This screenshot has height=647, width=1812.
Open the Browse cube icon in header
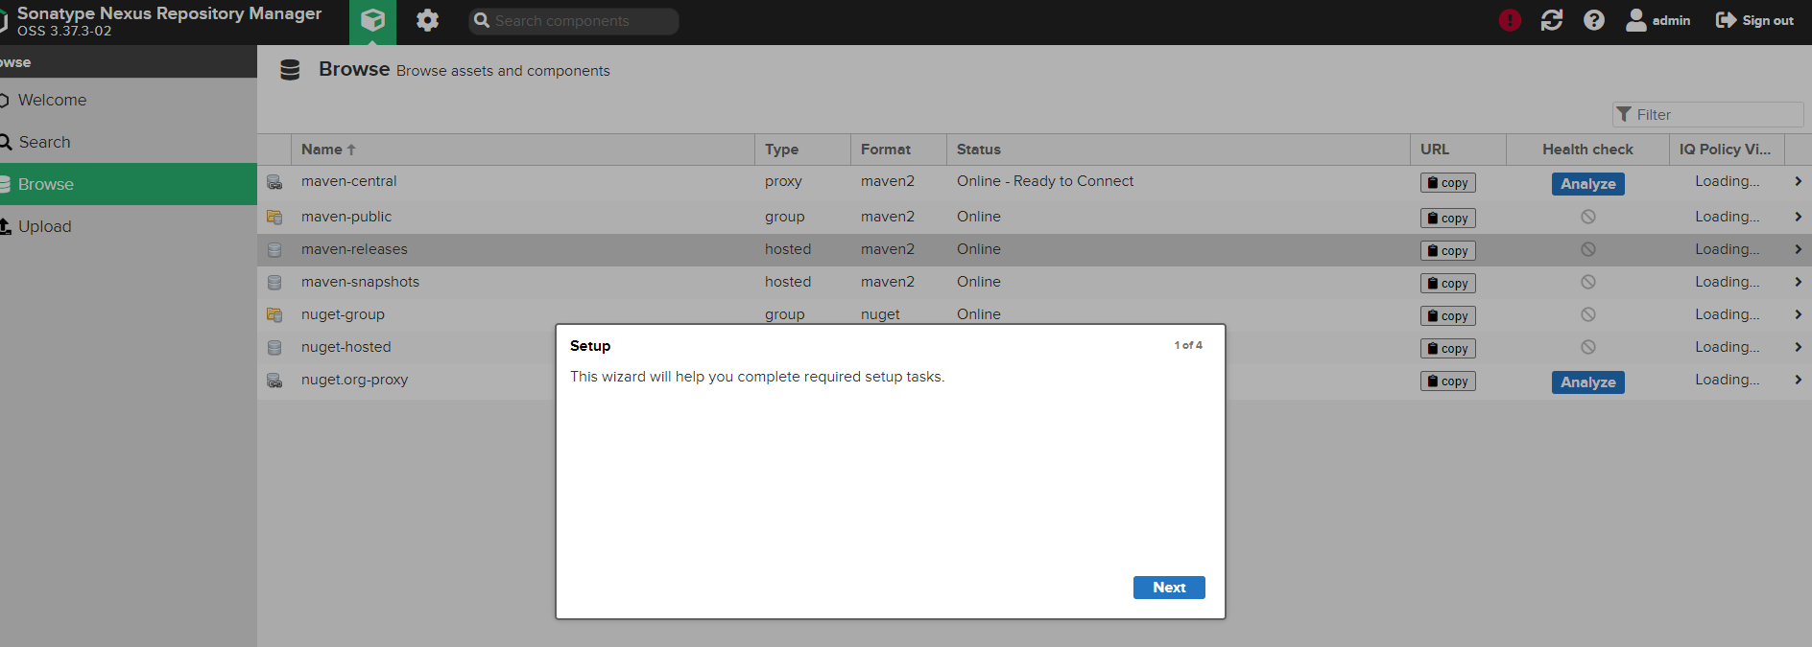(x=372, y=20)
